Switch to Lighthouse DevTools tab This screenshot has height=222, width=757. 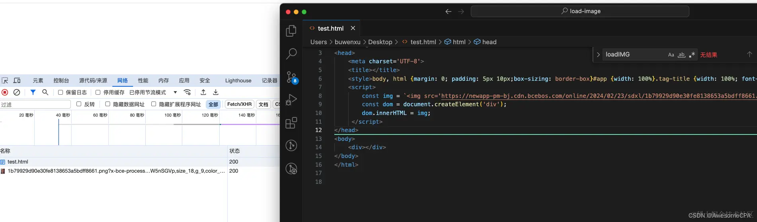238,80
